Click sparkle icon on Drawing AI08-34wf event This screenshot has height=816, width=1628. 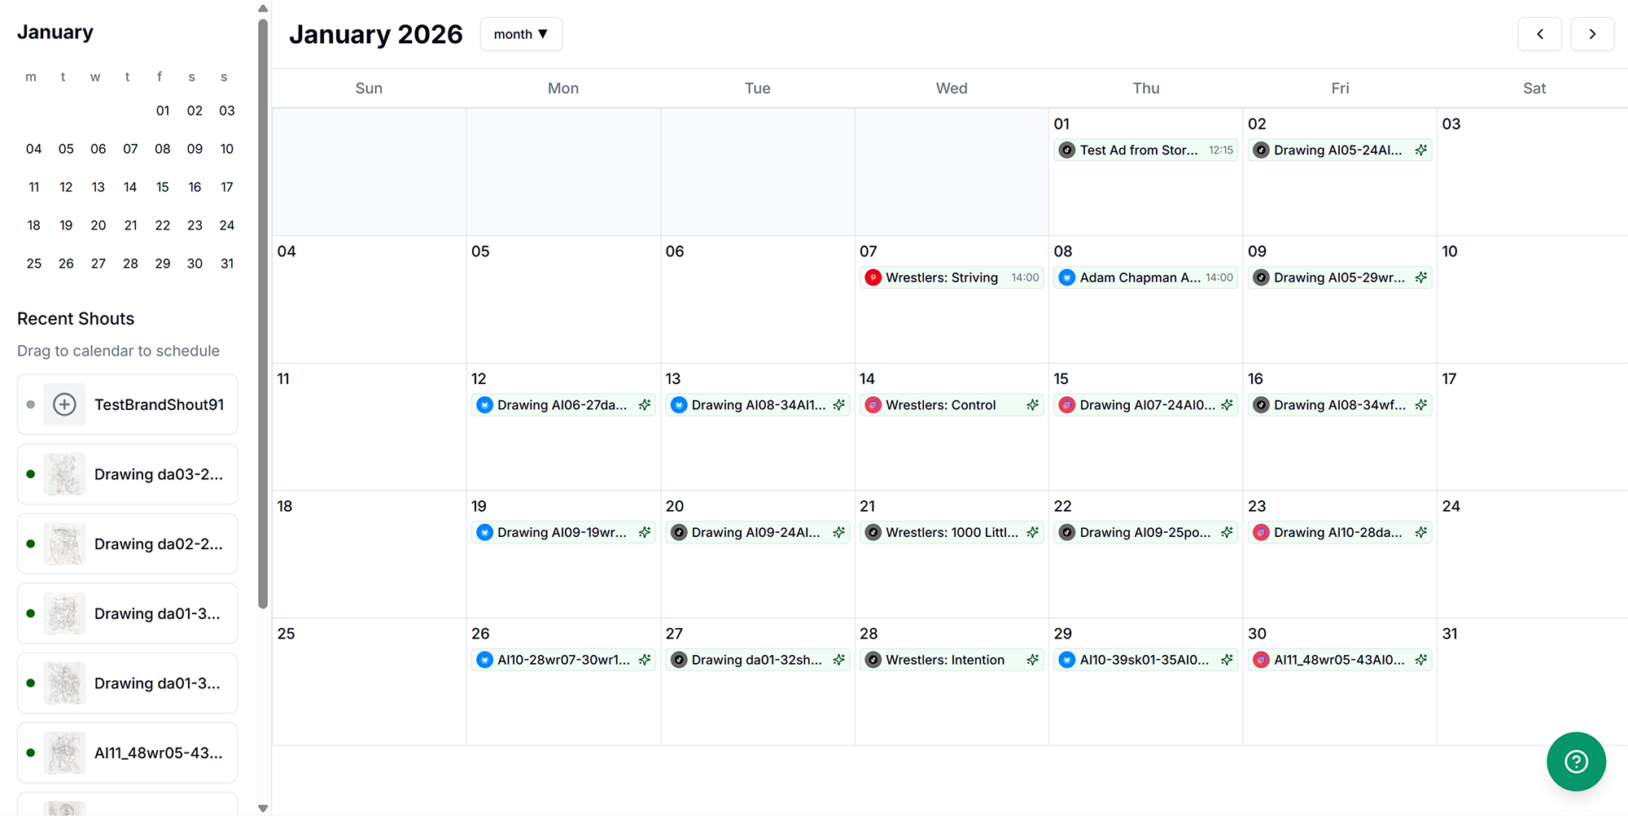click(x=1421, y=405)
